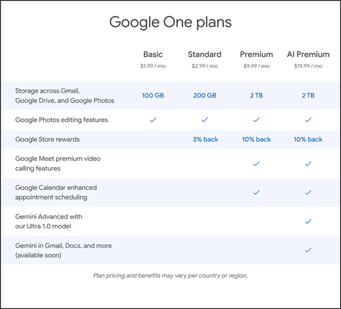Screen dimensions: 341x309
Task: Click the Premium checkmark for Google Photos editing
Action: [x=256, y=120]
